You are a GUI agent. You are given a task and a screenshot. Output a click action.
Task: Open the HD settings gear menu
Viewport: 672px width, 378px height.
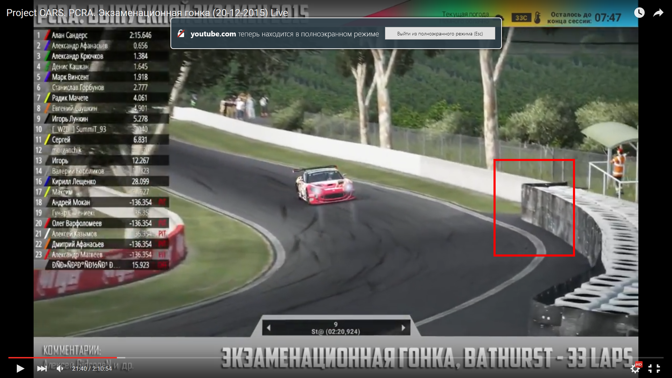(635, 369)
